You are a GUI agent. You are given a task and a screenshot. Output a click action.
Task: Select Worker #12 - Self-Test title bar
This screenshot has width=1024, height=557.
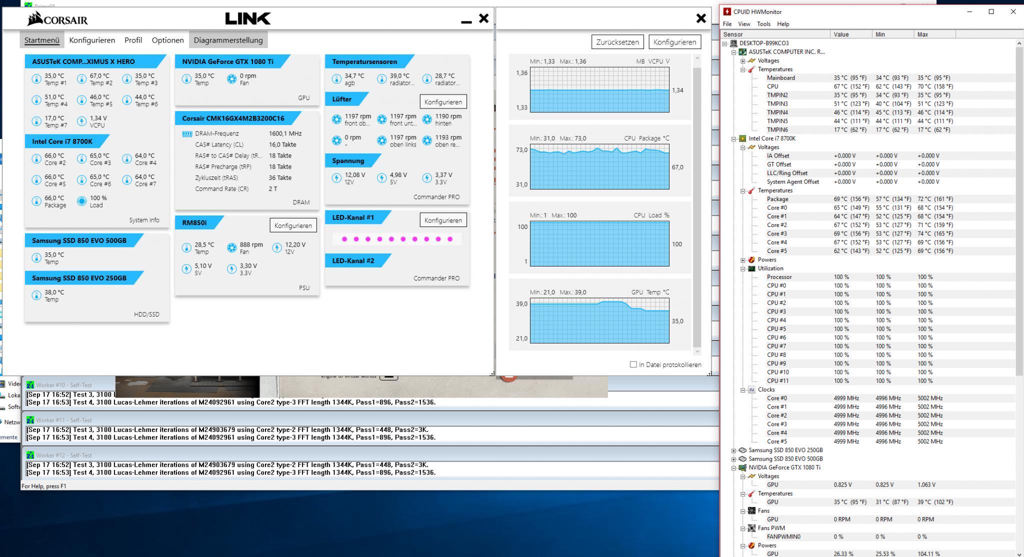tap(371, 455)
